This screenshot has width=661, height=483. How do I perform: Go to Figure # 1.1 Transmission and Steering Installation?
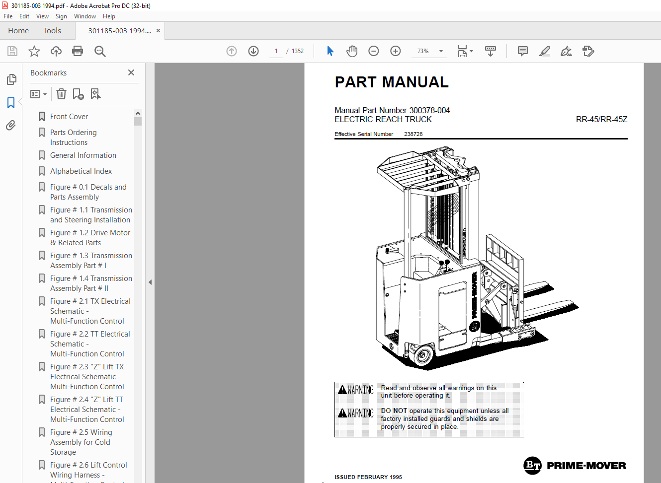pyautogui.click(x=91, y=215)
